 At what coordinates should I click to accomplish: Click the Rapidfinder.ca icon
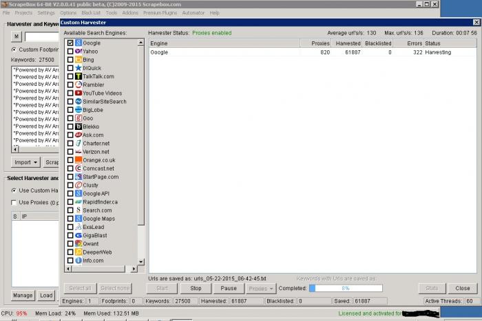[x=78, y=202]
